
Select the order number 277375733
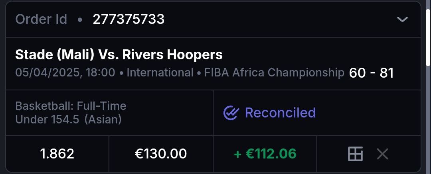click(x=129, y=19)
